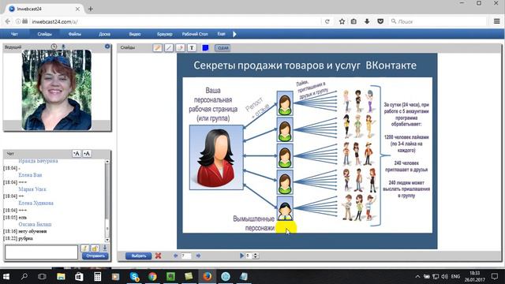Start slideshow with play triangle
Image resolution: width=505 pixels, height=284 pixels.
tap(242, 256)
